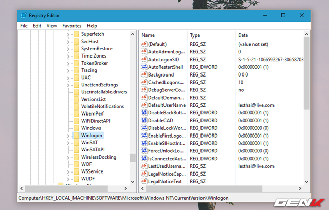Viewport: 329px width, 210px height.
Task: Click the Winlogon folder icon in tree
Action: tap(76, 135)
